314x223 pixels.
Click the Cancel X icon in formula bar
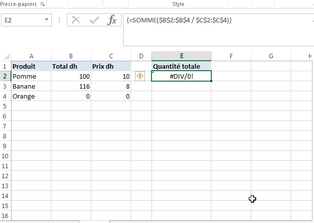click(x=76, y=20)
